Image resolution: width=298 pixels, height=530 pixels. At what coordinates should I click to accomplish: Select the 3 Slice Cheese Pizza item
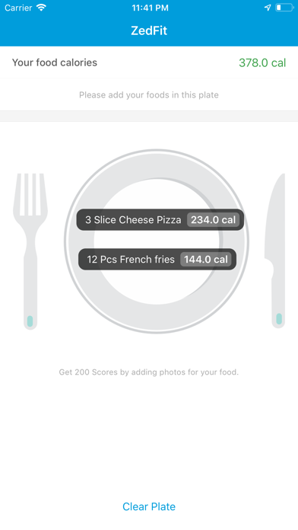tap(160, 220)
